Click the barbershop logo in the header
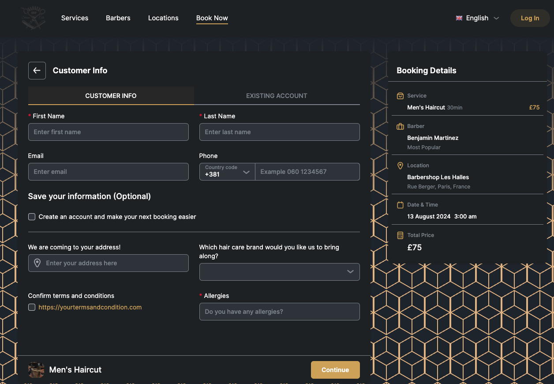This screenshot has height=384, width=554. point(33,18)
